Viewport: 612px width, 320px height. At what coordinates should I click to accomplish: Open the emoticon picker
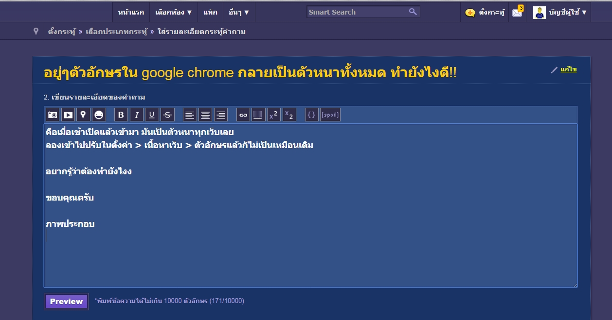[x=99, y=115]
